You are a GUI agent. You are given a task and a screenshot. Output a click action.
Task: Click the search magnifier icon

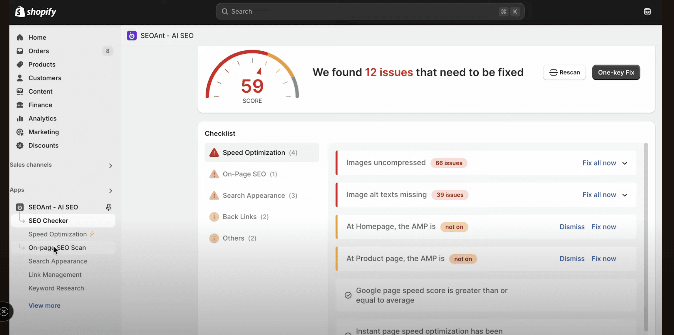[225, 11]
